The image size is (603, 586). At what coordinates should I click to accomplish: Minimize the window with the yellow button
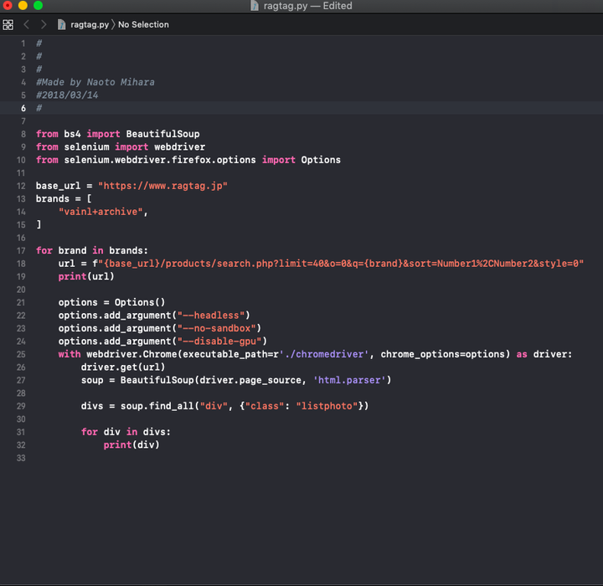pos(23,6)
